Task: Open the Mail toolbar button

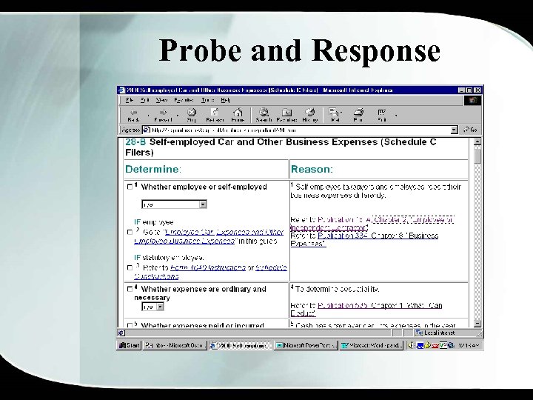Action: pos(335,116)
